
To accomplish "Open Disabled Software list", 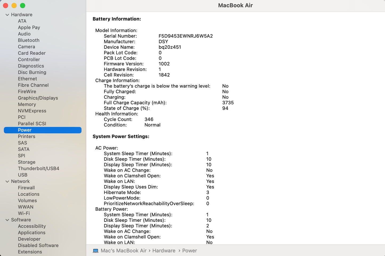I will click(38, 245).
